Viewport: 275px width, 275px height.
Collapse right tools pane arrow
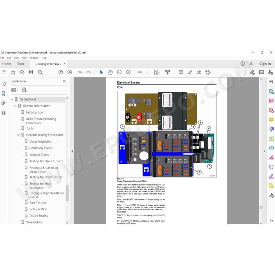pyautogui.click(x=264, y=151)
